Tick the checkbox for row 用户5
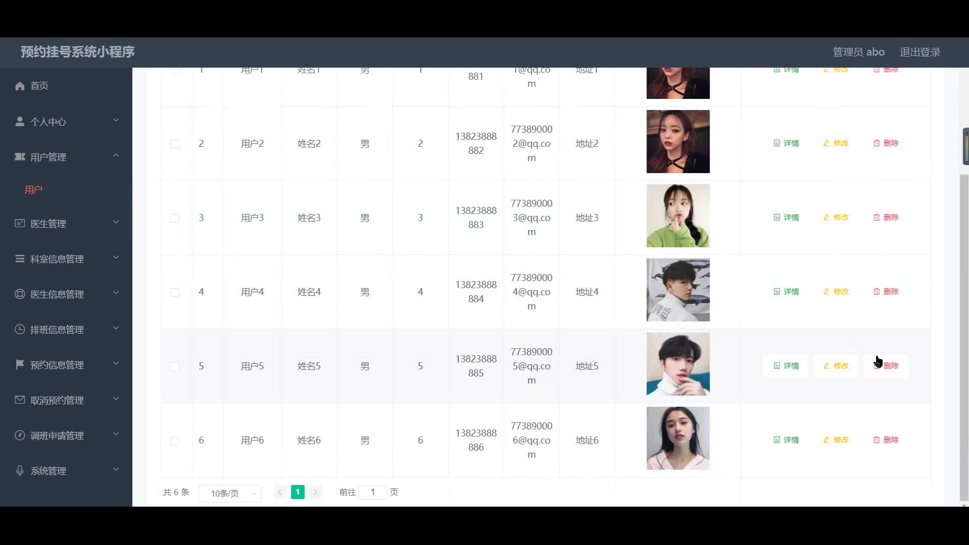 pyautogui.click(x=175, y=366)
